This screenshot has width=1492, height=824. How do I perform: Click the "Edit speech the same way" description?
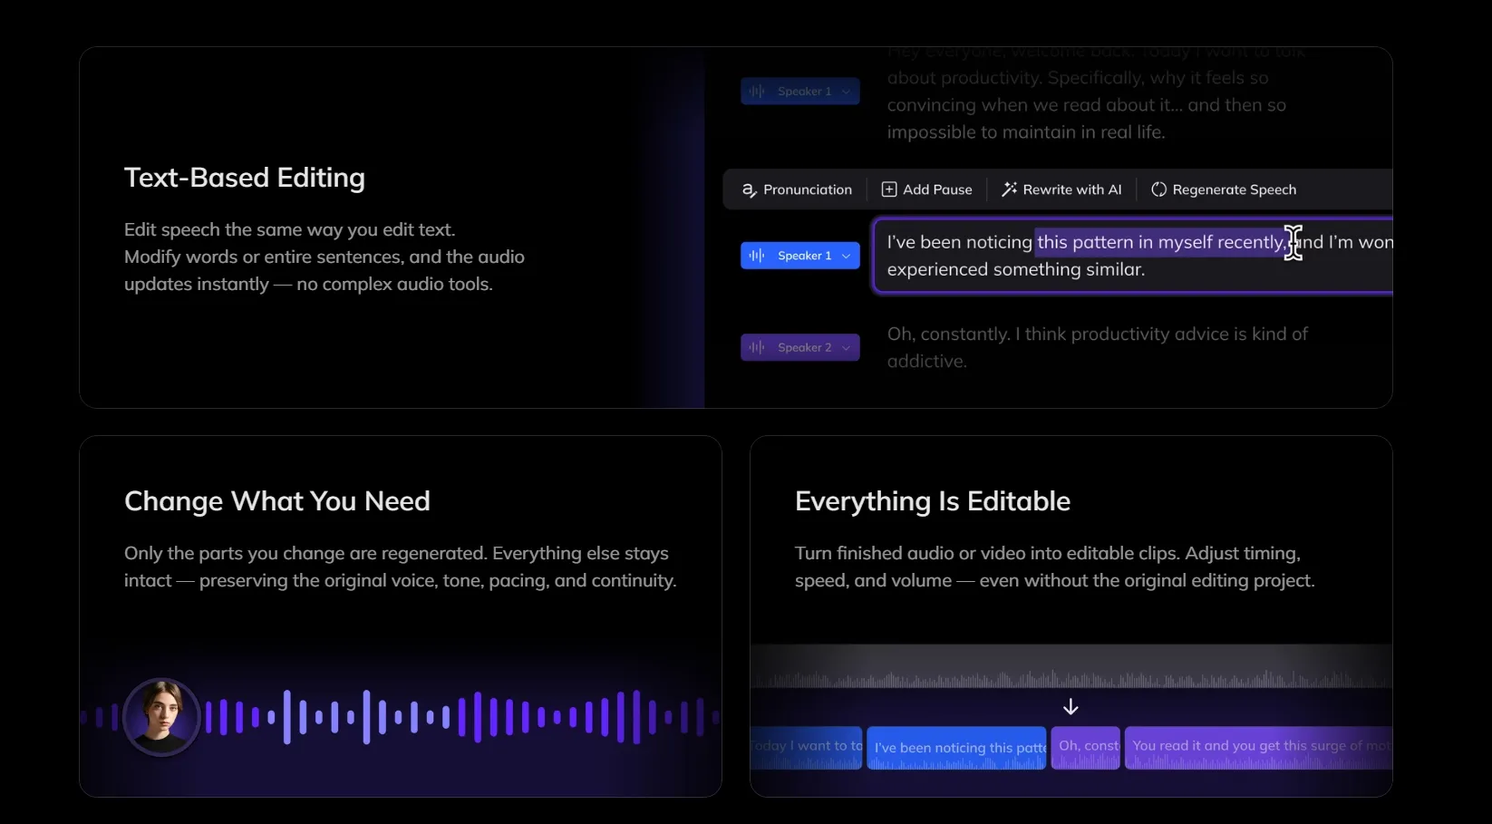click(x=325, y=257)
